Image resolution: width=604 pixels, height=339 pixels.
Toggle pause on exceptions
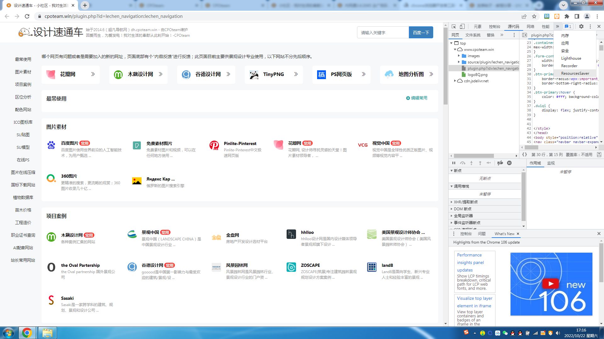[509, 163]
